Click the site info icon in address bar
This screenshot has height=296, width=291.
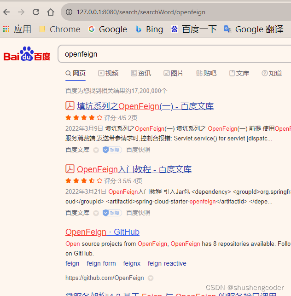coord(69,12)
